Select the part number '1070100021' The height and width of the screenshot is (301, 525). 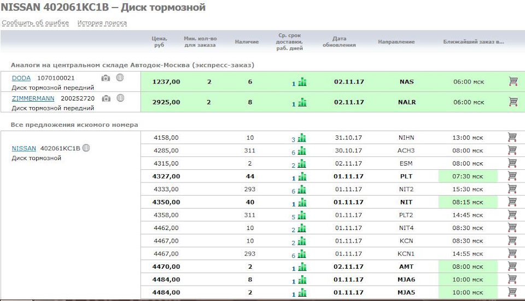[x=56, y=78]
